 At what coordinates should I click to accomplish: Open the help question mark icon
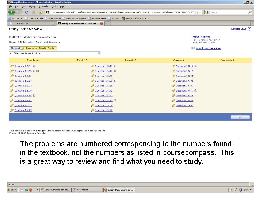click(249, 29)
